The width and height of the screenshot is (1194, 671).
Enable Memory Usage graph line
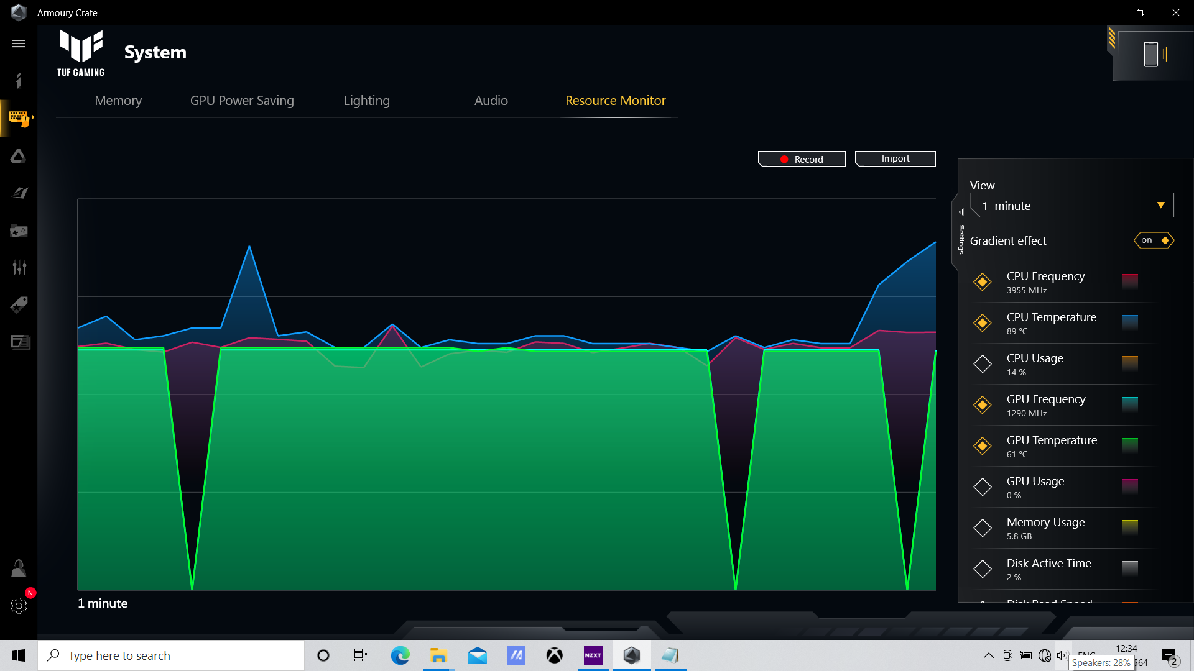(x=983, y=528)
